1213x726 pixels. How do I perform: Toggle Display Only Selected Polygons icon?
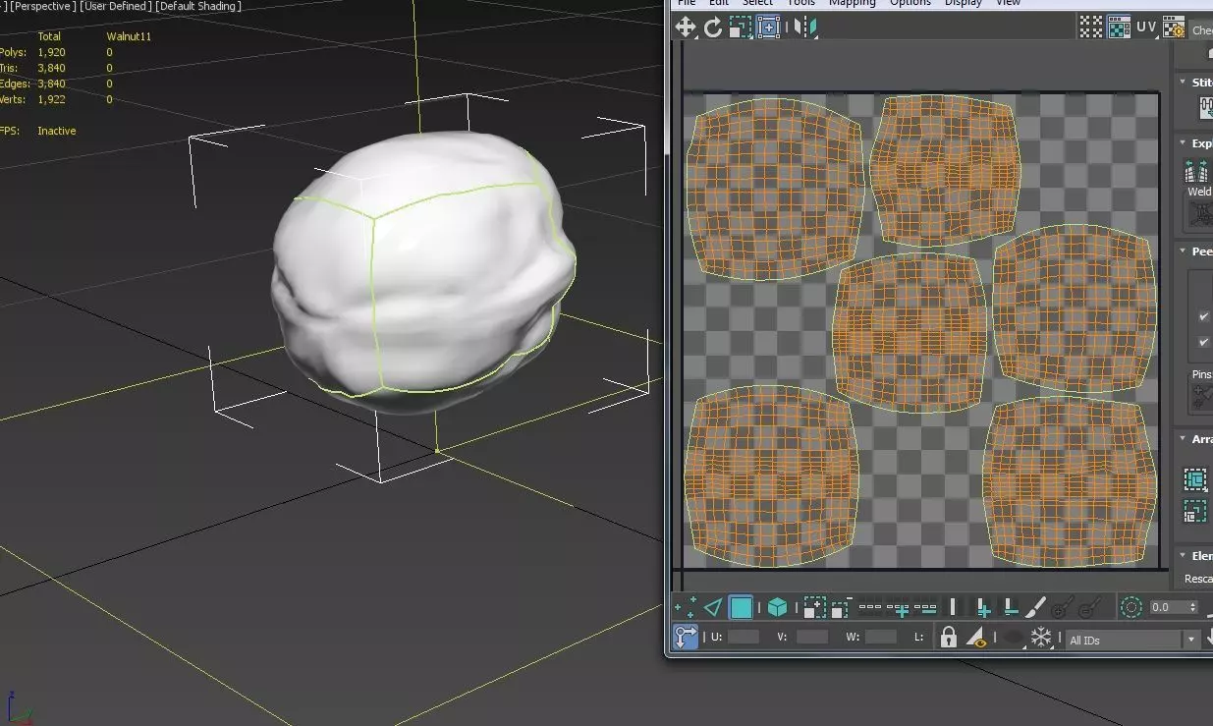(x=978, y=638)
